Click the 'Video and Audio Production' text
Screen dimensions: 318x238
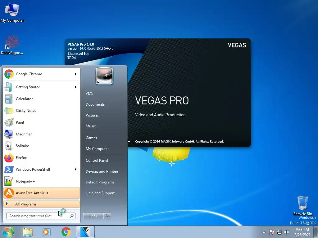160,115
